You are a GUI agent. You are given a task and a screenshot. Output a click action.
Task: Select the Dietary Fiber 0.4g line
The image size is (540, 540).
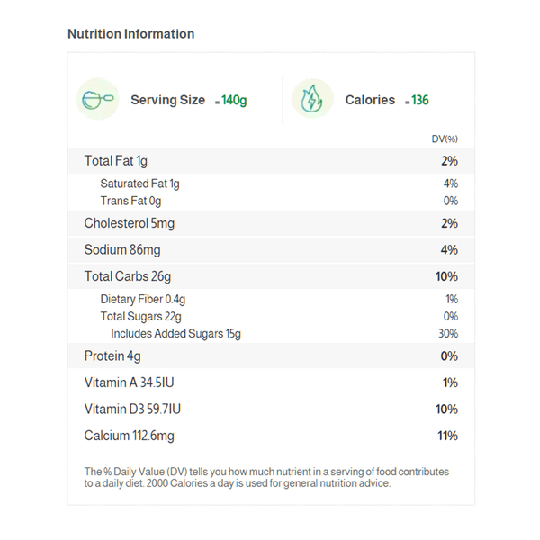tap(143, 299)
